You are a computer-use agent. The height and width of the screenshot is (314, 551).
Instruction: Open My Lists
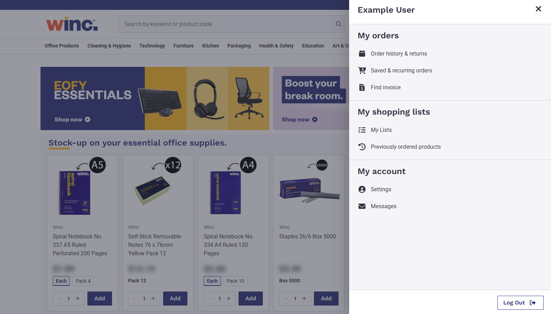point(381,130)
